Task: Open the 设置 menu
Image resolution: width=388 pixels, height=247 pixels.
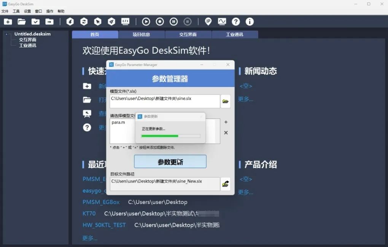Action: point(27,11)
